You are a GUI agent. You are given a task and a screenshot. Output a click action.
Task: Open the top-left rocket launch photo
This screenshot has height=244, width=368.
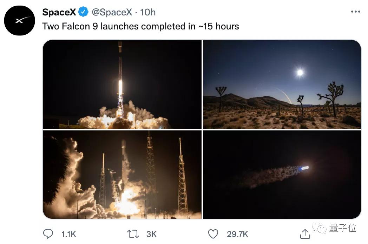pos(122,84)
